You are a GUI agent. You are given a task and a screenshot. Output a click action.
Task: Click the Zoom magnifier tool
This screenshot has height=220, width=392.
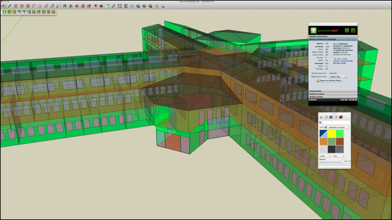coord(113,6)
